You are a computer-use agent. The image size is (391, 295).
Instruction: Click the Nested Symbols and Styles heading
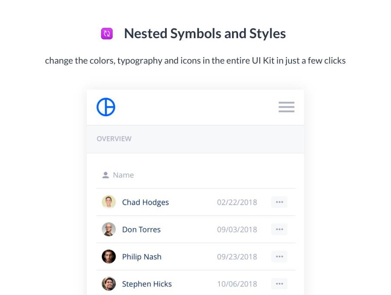pos(205,34)
